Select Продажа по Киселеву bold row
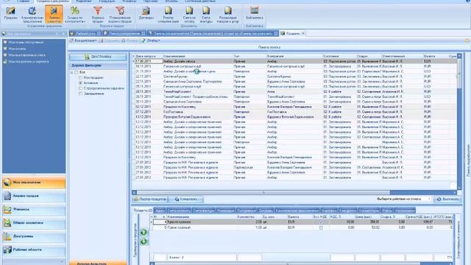This screenshot has height=265, width=471. click(294, 107)
